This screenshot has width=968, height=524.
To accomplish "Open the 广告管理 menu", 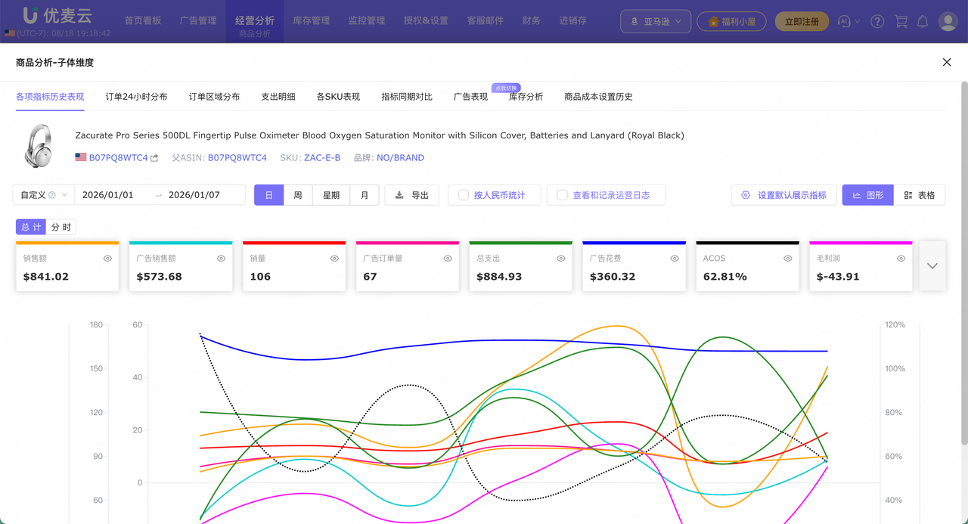I will point(198,20).
